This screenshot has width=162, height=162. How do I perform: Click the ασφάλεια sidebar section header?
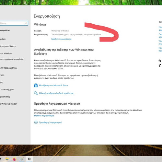(x=5, y=30)
